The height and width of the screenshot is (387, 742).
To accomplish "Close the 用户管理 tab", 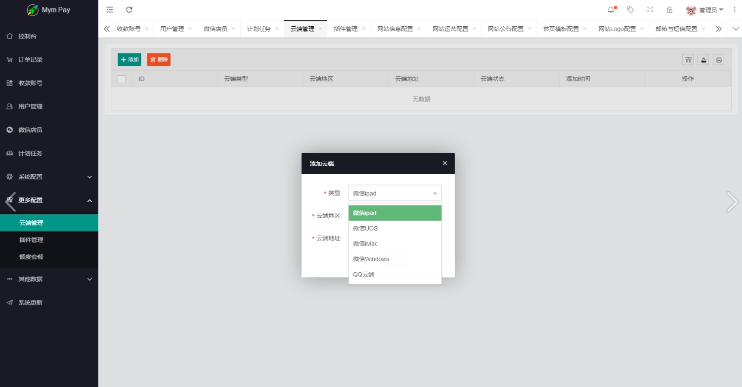I will click(190, 29).
